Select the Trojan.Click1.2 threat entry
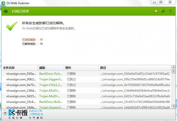177x121 pixels. tap(51, 85)
